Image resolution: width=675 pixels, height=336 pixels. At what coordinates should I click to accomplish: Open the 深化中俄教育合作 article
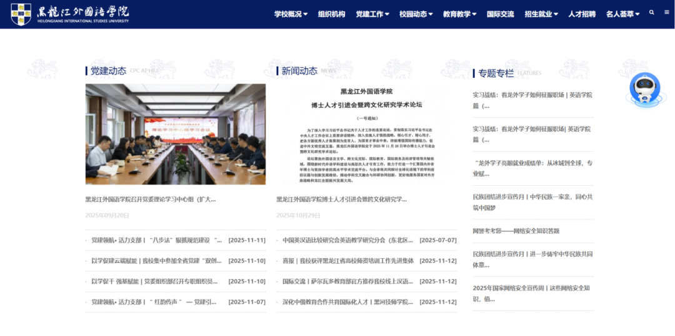pyautogui.click(x=348, y=302)
